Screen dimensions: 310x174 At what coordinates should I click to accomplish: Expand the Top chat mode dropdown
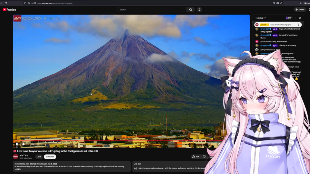tap(260, 18)
